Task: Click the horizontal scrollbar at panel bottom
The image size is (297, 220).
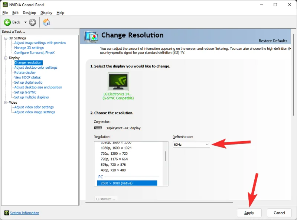Action: tap(160, 203)
